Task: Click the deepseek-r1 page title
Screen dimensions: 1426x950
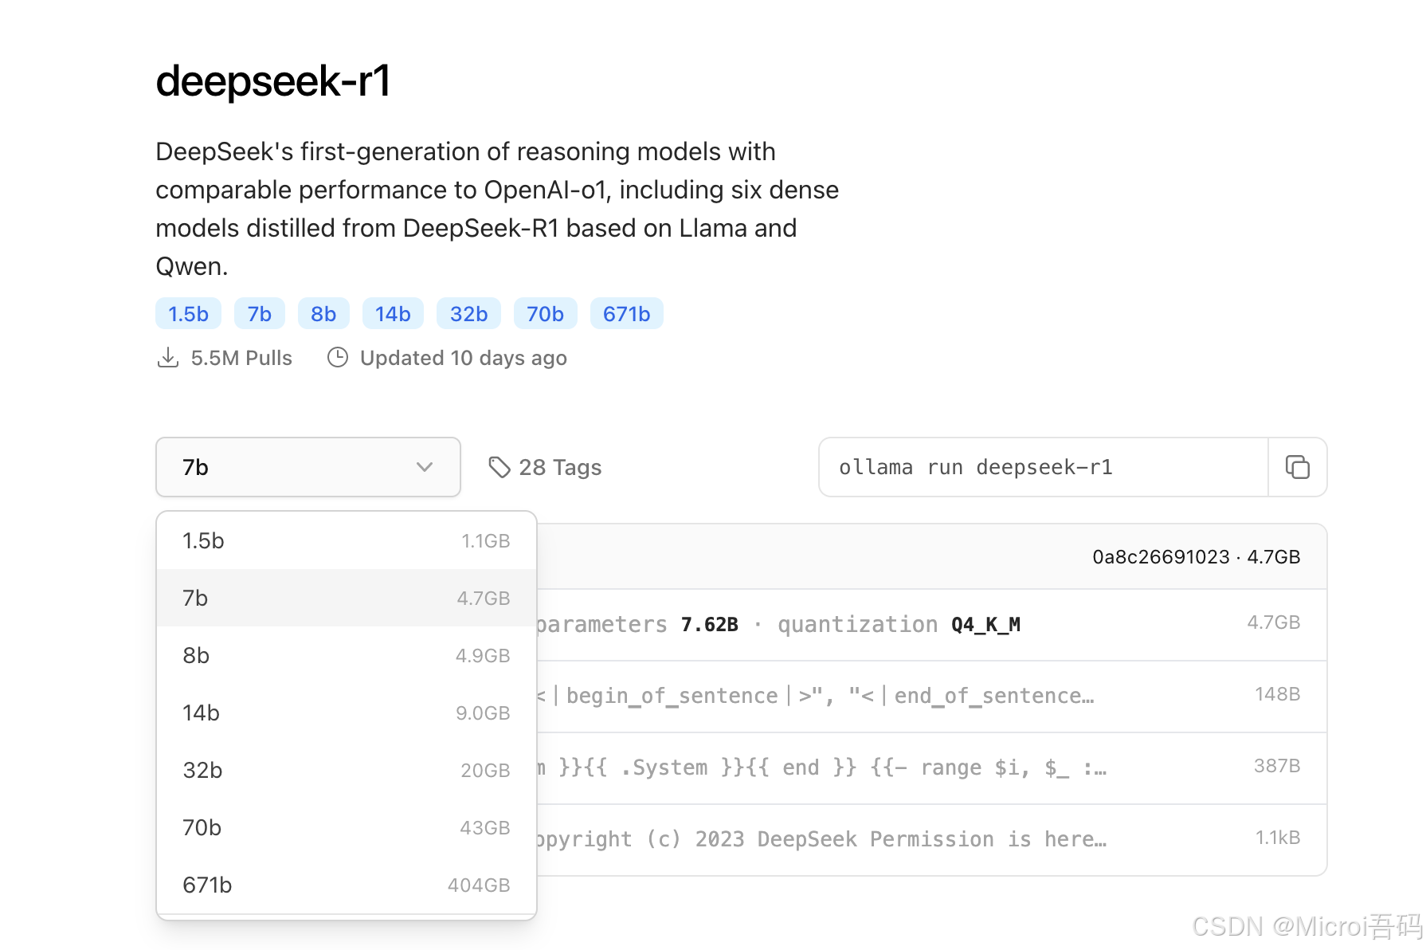Action: point(275,81)
